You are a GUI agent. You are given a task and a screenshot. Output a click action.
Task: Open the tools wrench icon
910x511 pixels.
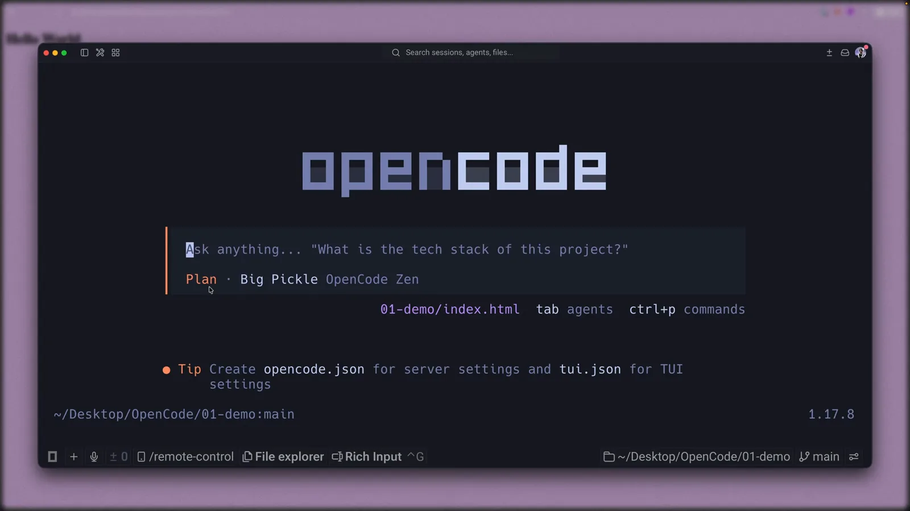(100, 52)
